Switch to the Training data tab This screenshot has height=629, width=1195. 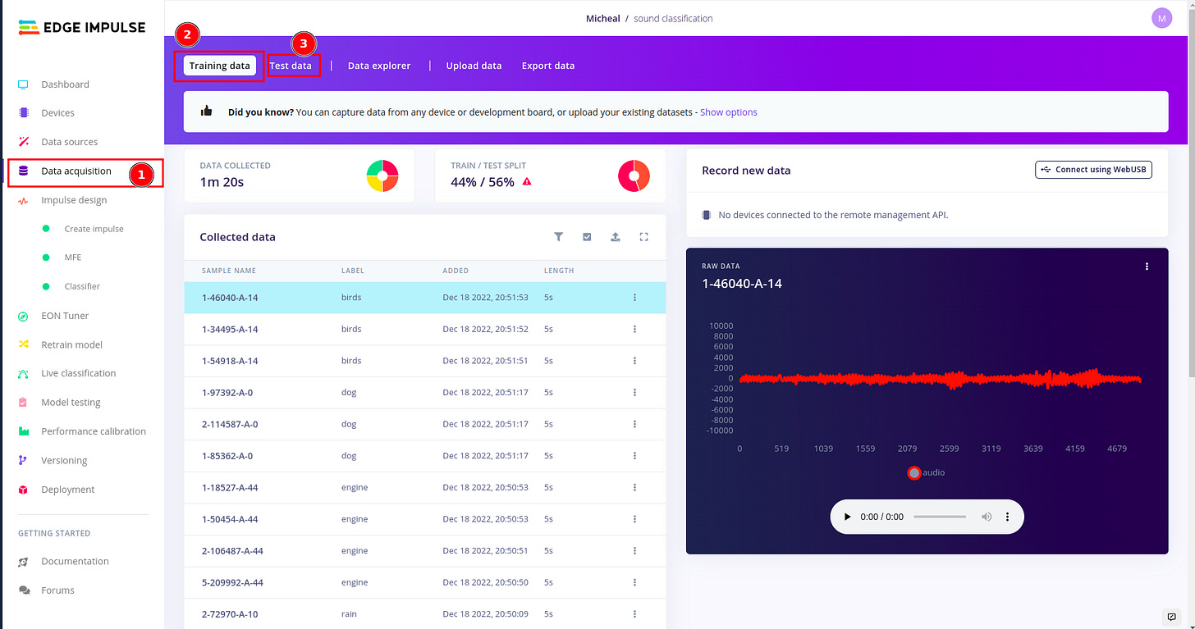click(219, 66)
